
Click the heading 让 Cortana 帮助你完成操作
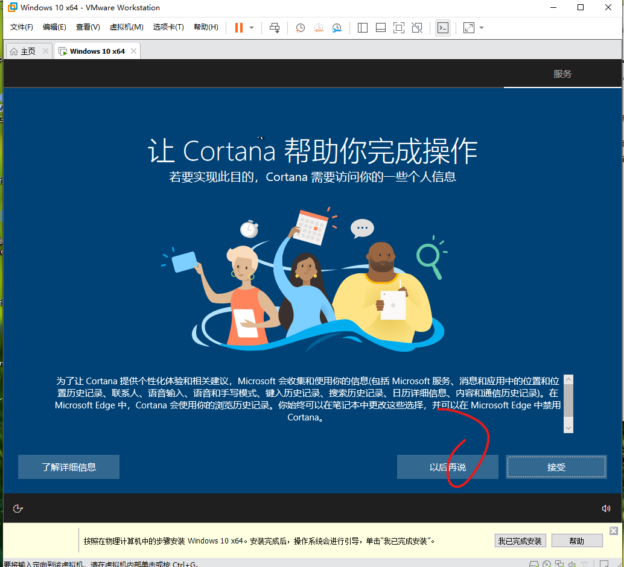[313, 151]
